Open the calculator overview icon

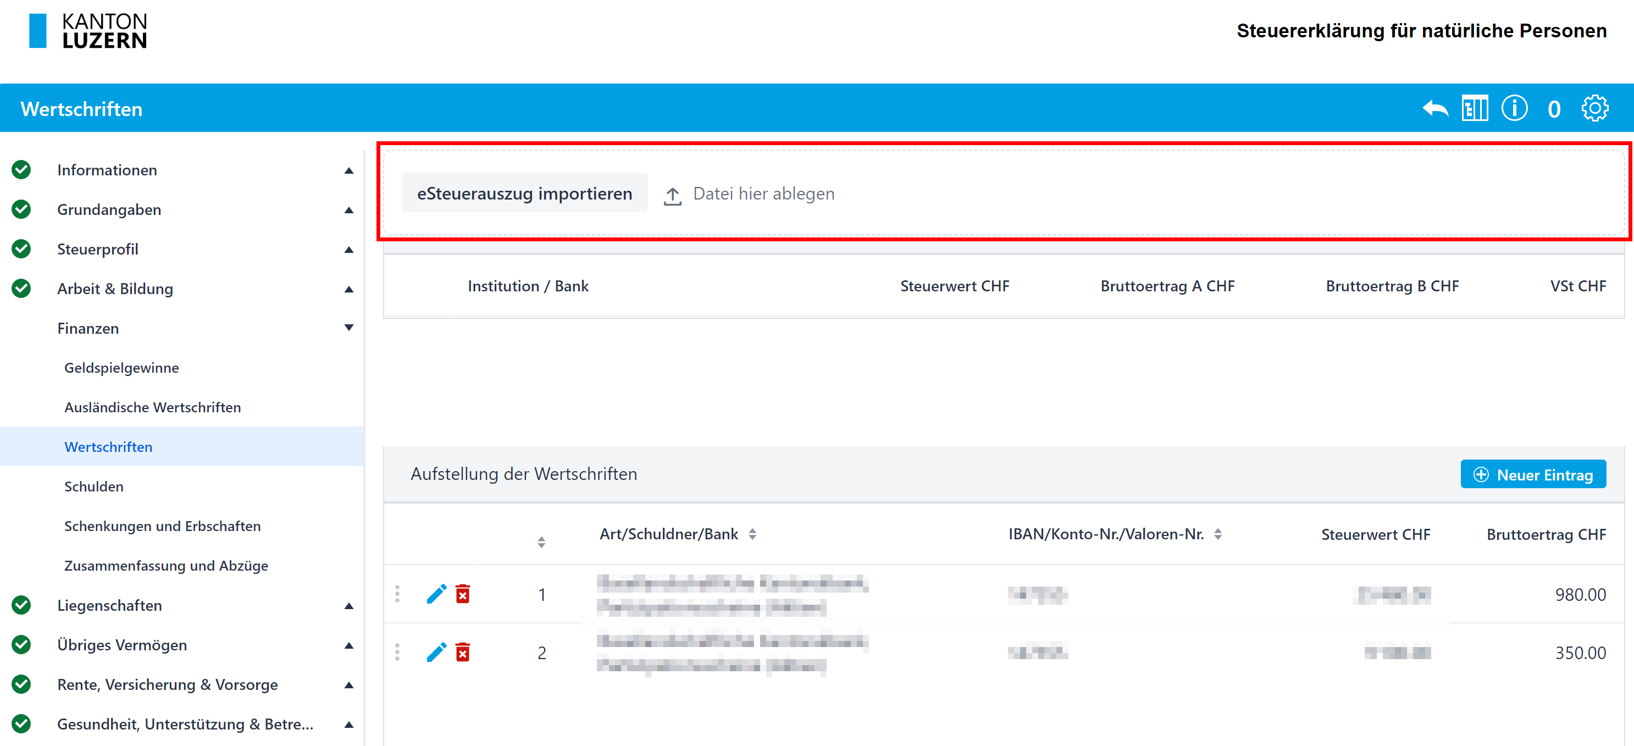1475,109
